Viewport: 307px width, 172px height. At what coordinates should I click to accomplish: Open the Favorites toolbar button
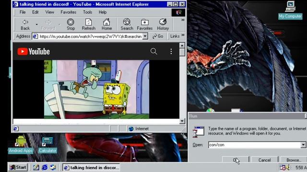[145, 24]
